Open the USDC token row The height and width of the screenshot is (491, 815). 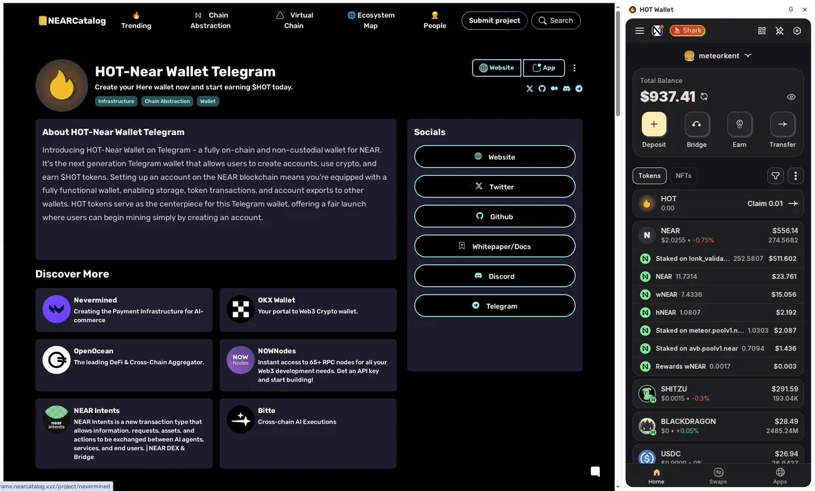tap(719, 455)
